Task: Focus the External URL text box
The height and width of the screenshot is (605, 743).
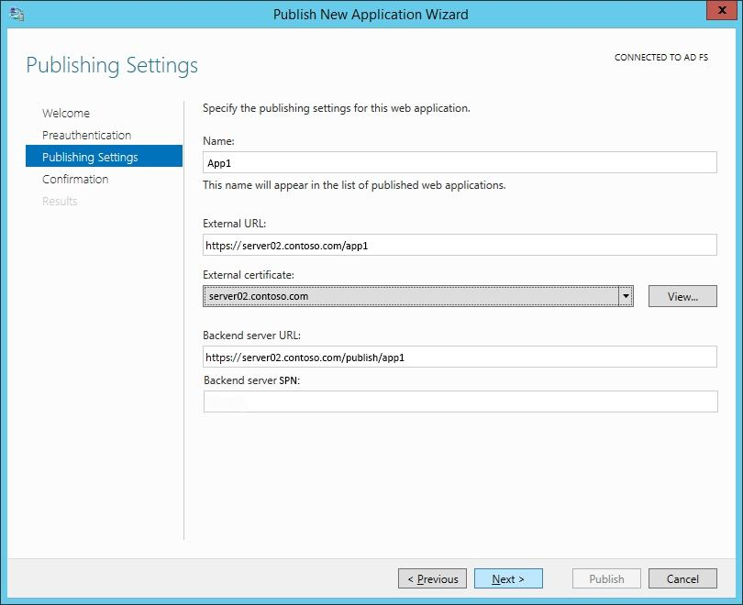Action: coord(459,245)
